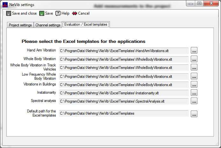Viewport: 221px width, 148px height.
Task: Browse for Spectral analysis template
Action: pos(194,101)
